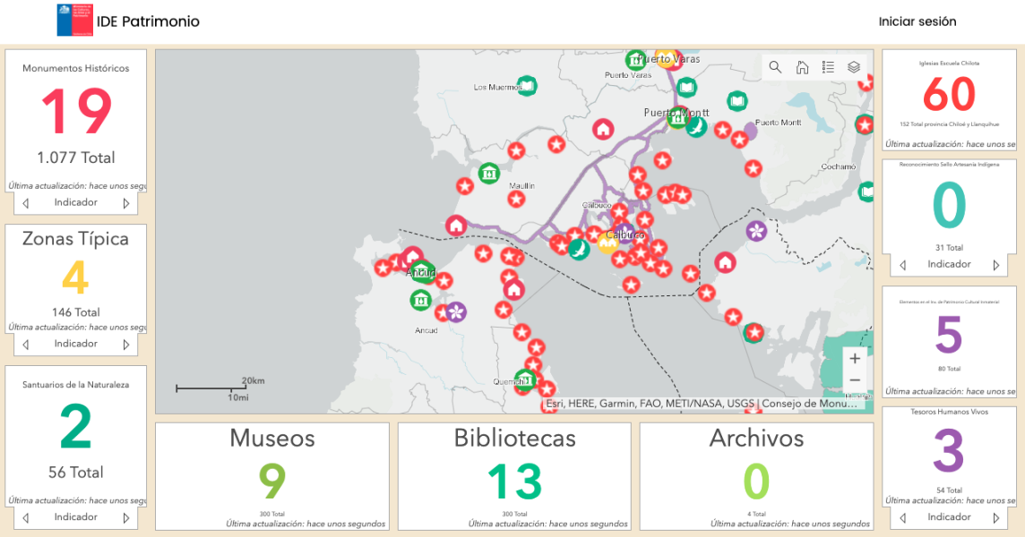Open the layers list icon

coord(854,66)
